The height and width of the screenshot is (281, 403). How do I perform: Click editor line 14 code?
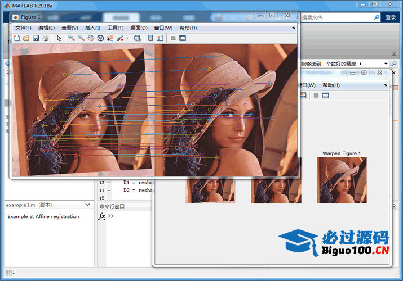(138, 190)
